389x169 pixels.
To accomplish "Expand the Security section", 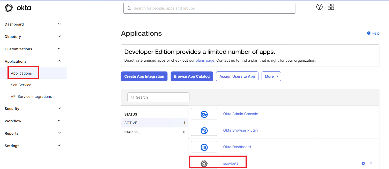I will (x=12, y=108).
